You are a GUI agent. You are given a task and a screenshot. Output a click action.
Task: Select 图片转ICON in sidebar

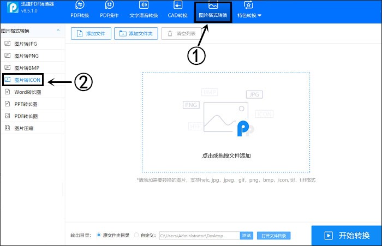pos(23,80)
